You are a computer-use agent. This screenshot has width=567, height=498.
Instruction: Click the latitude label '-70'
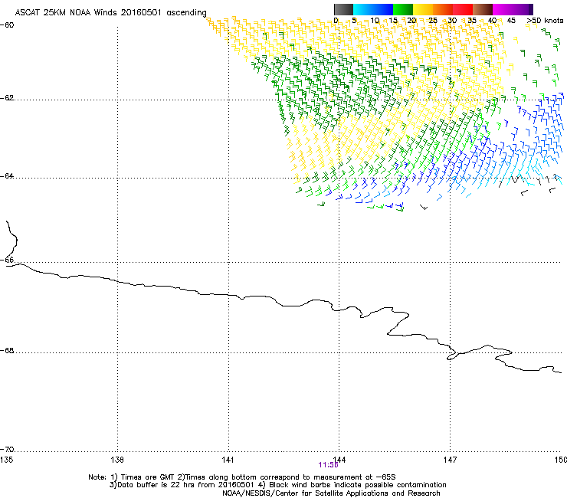tap(7, 450)
